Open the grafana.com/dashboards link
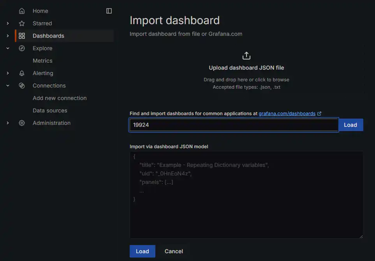This screenshot has width=375, height=261. click(x=287, y=113)
